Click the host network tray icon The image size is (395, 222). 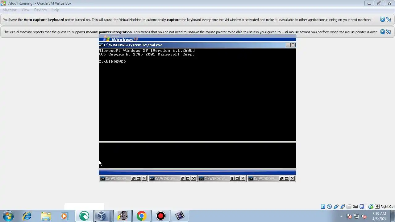(x=356, y=216)
